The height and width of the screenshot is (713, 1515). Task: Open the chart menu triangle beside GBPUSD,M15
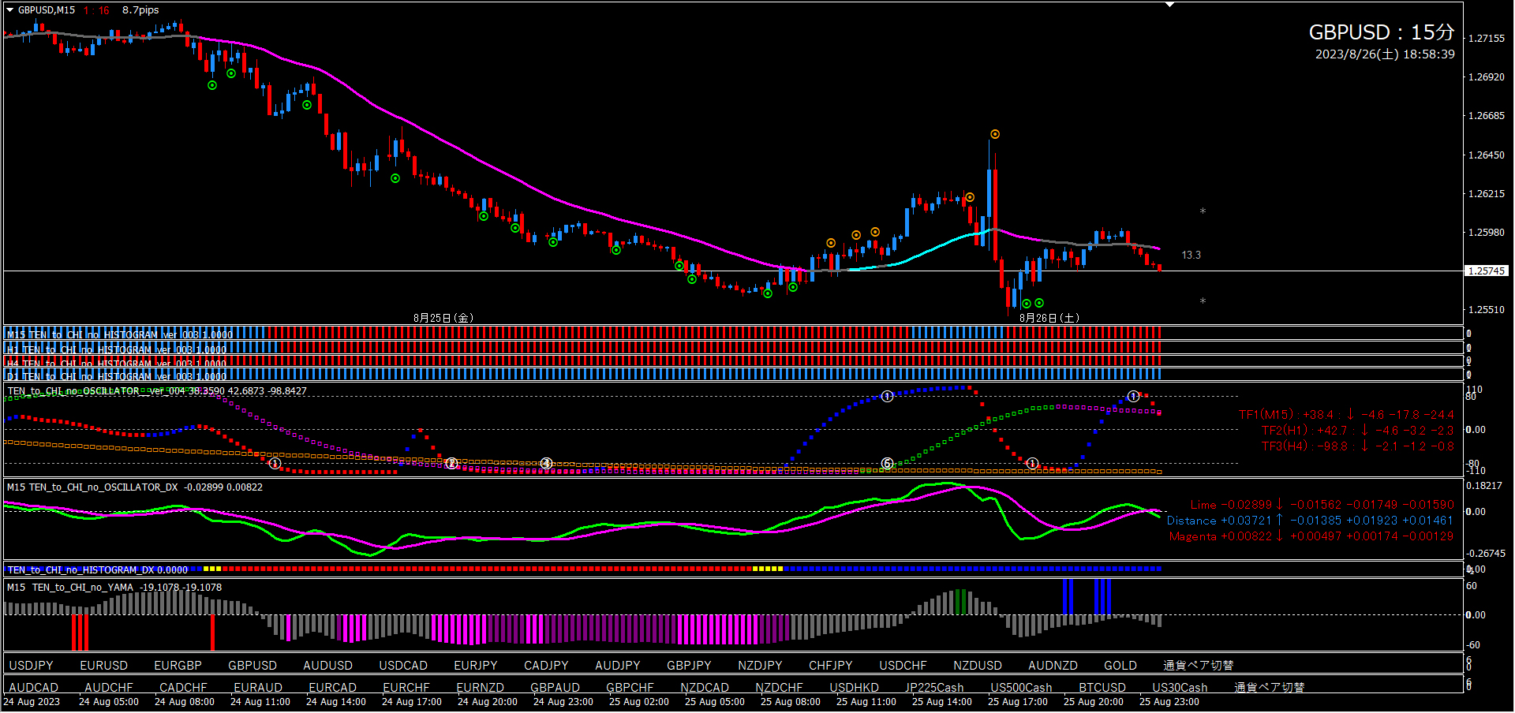(x=10, y=10)
